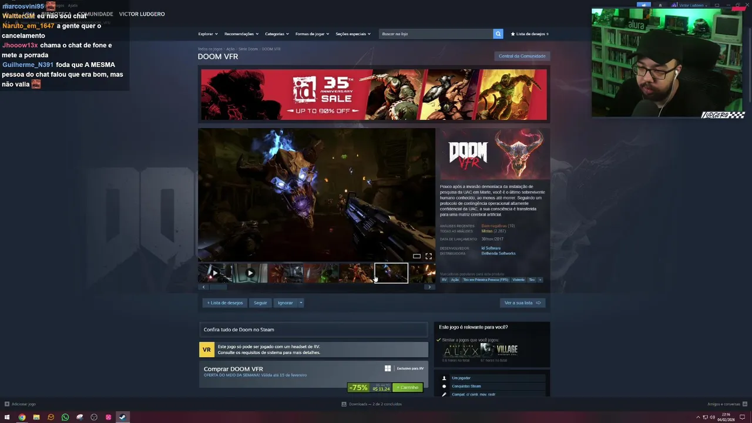This screenshot has height=423, width=752.
Task: Click Confira tudo de Doom no Steam
Action: click(x=314, y=330)
